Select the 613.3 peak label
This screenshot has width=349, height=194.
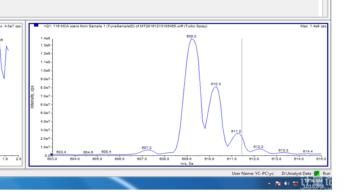283,150
